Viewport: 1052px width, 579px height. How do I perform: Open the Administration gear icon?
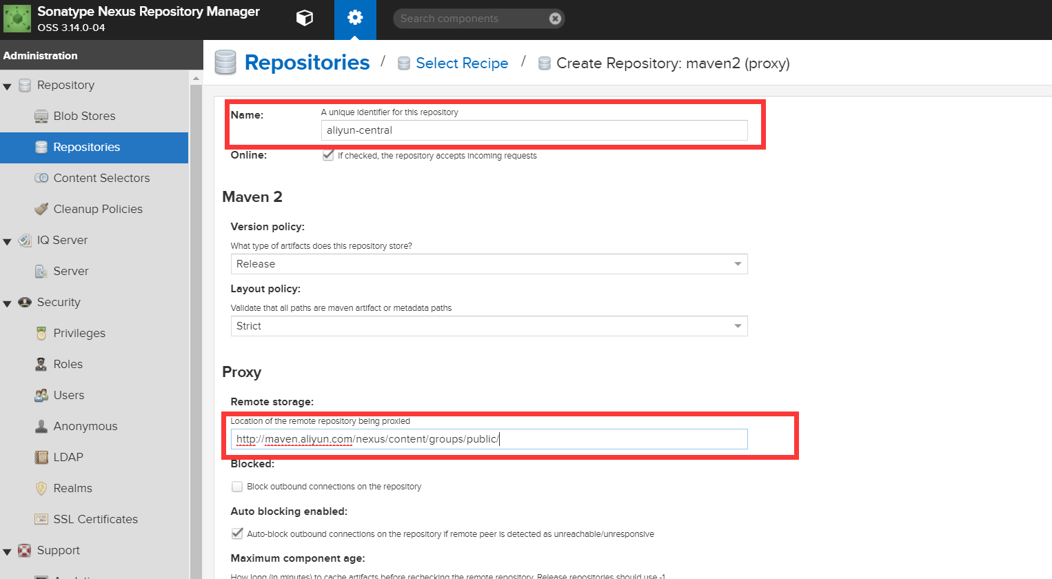[x=355, y=18]
